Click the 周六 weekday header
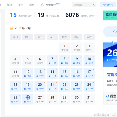 [x=89, y=37]
